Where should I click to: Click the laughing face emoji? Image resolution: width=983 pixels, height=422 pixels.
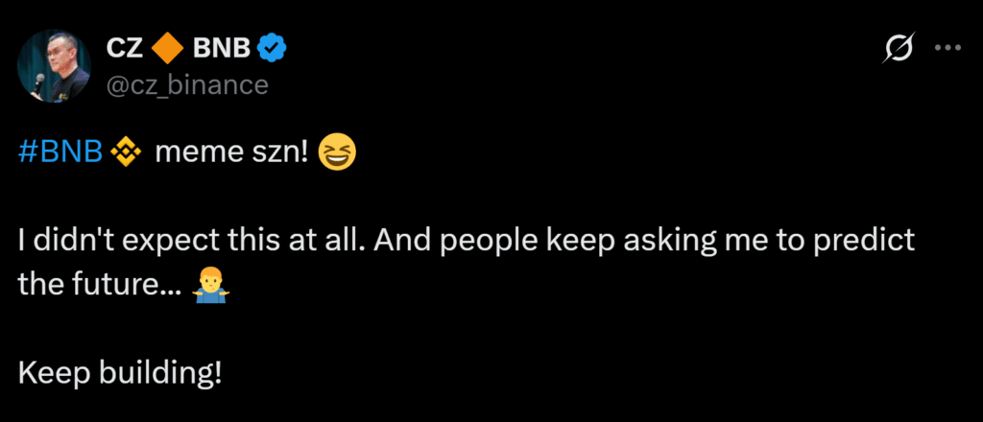click(337, 152)
